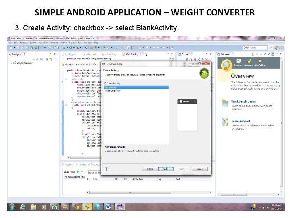Open the Workbench basics link
Image resolution: width=290 pixels, height=218 pixels.
coord(243,101)
